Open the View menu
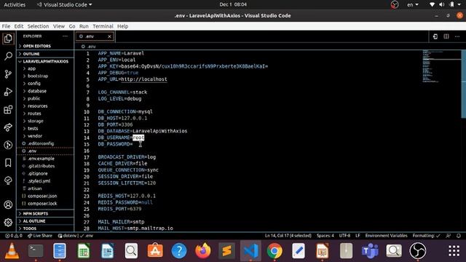The width and height of the screenshot is (466, 262). [59, 26]
